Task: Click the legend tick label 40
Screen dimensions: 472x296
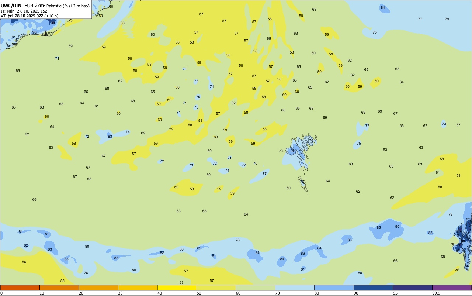Action: pyautogui.click(x=159, y=293)
